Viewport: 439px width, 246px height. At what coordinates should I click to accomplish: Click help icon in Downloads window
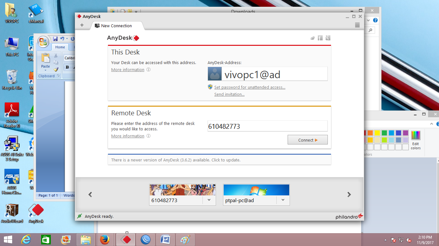click(375, 20)
